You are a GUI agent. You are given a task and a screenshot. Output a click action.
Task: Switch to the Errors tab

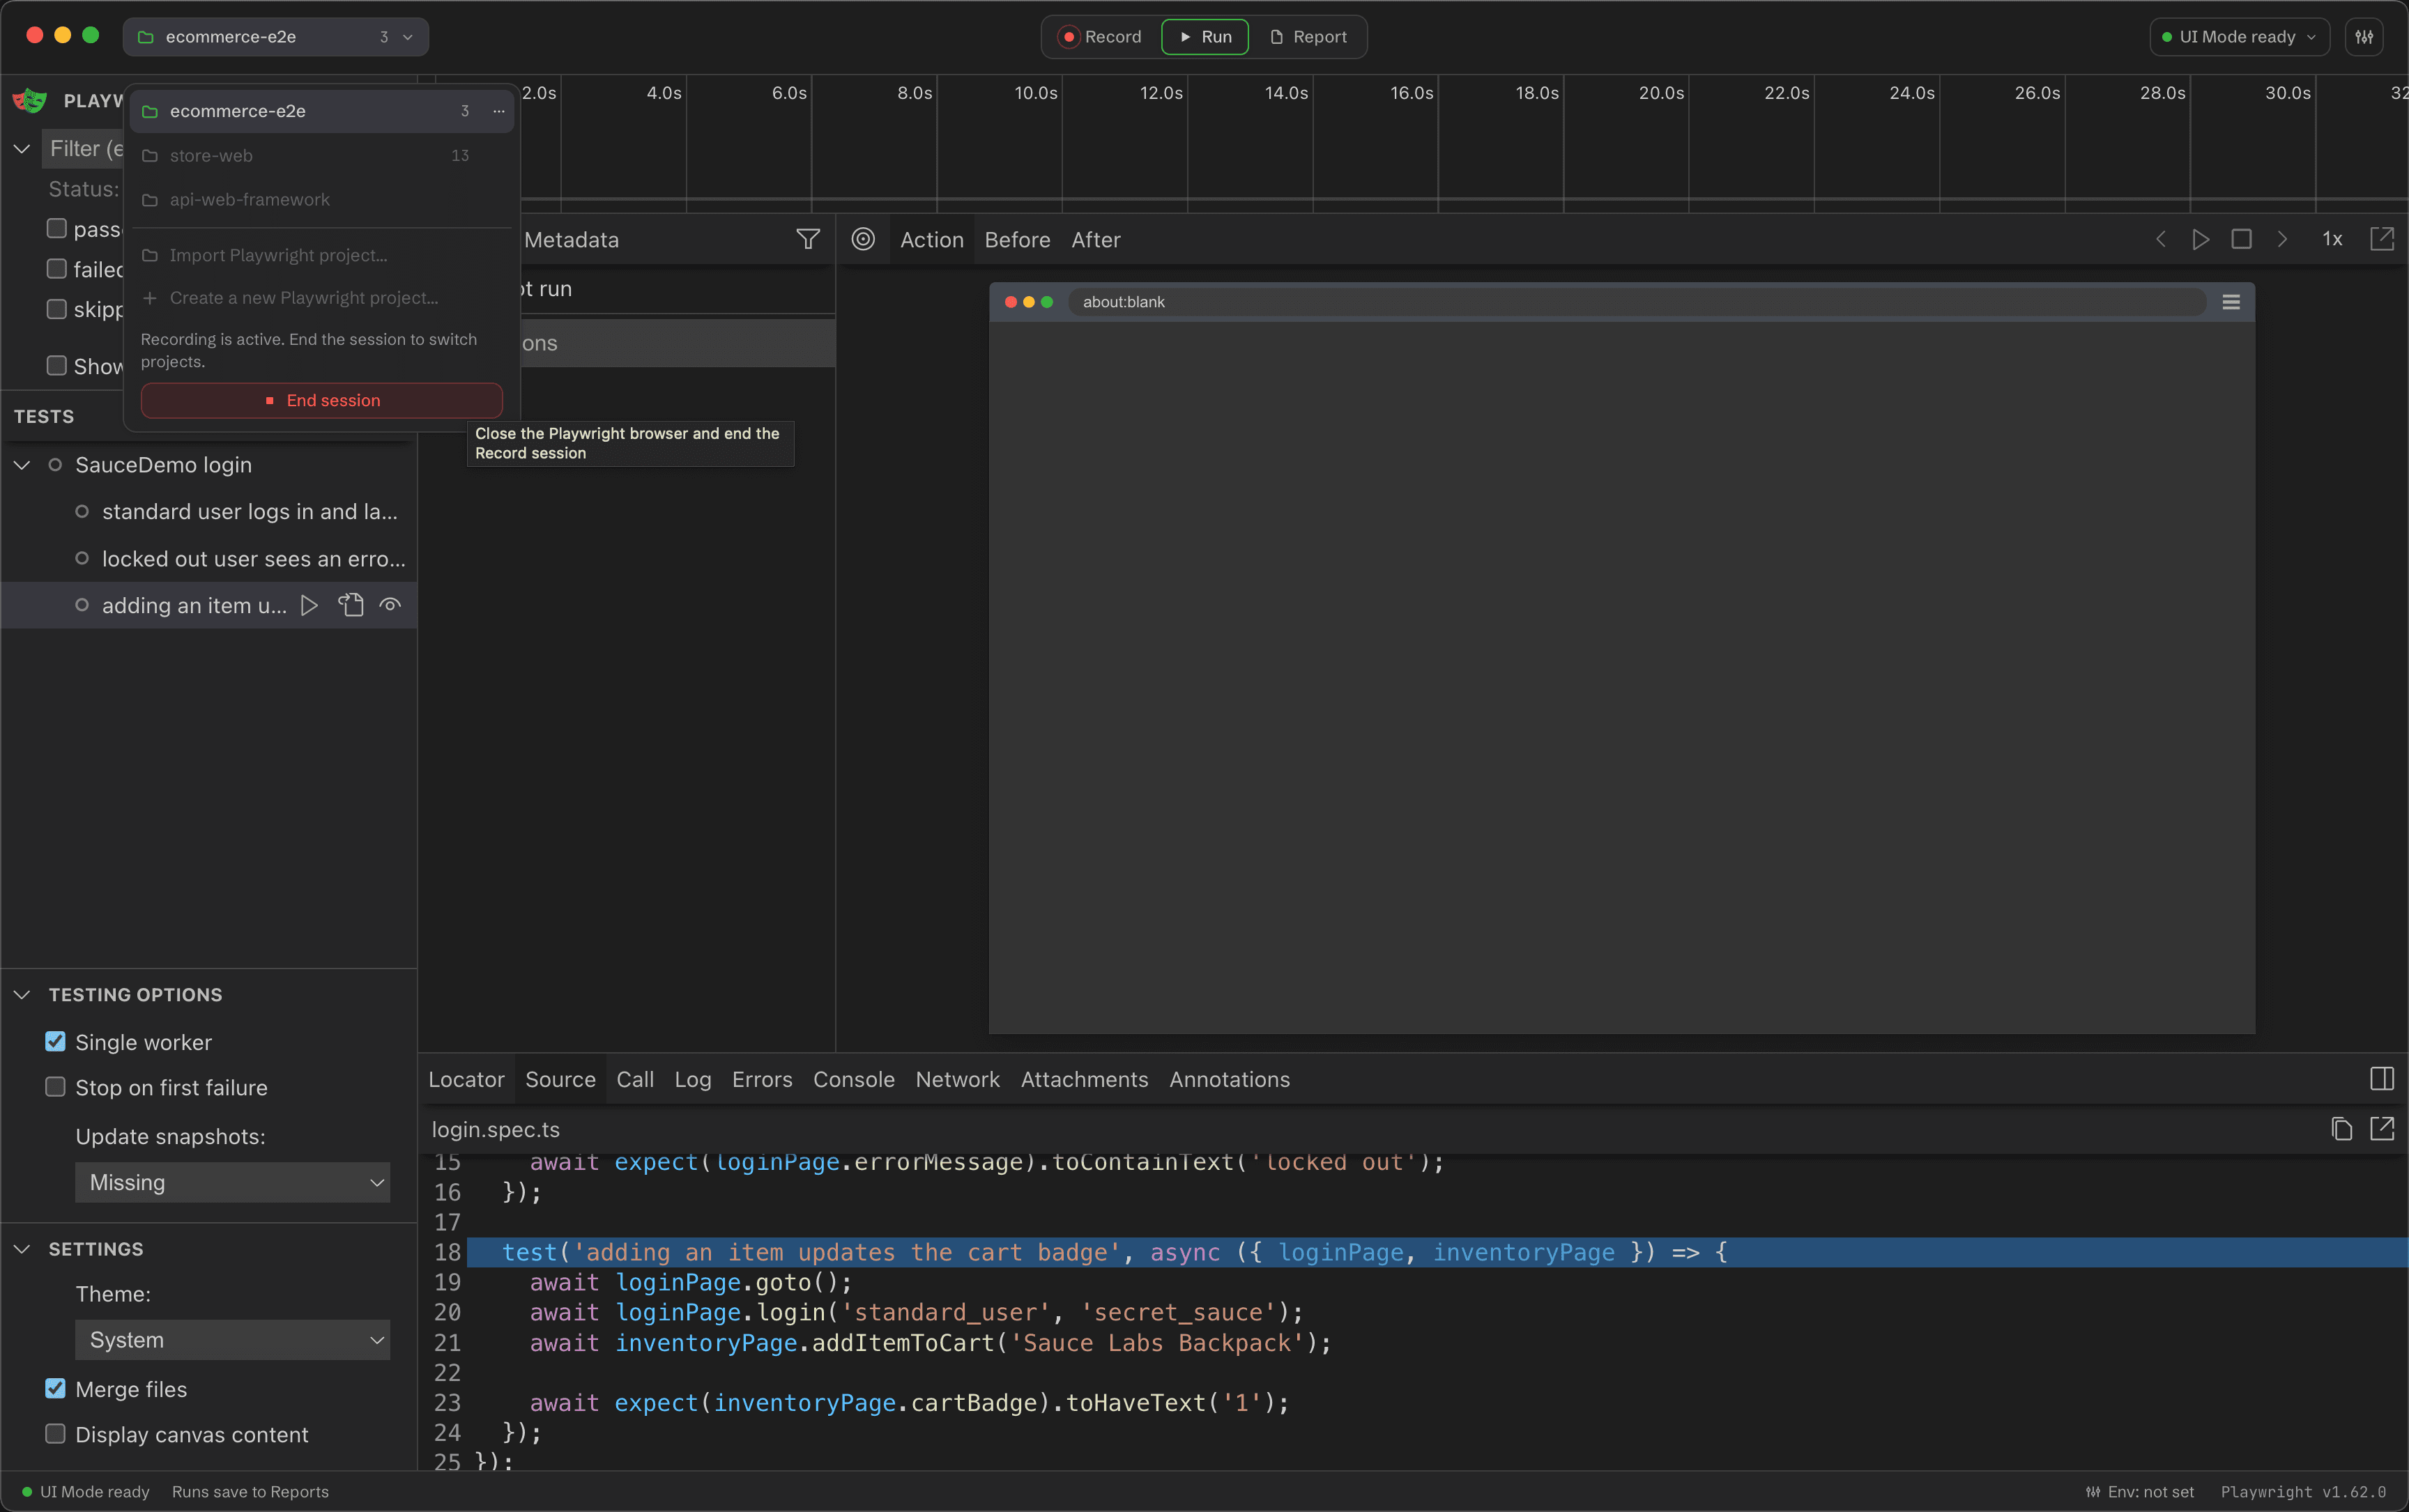coord(761,1079)
